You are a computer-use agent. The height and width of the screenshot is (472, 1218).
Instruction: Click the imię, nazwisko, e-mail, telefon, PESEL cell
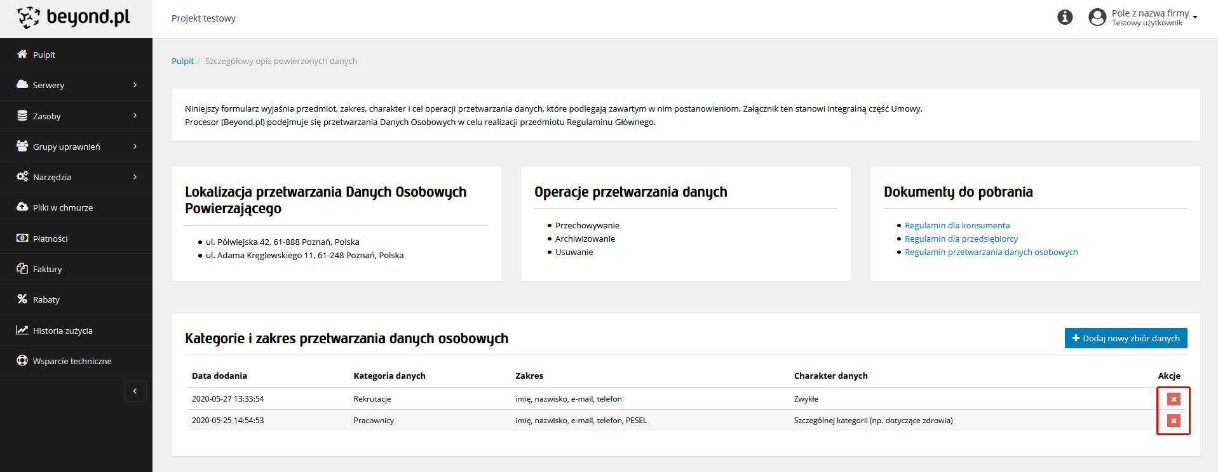(581, 421)
